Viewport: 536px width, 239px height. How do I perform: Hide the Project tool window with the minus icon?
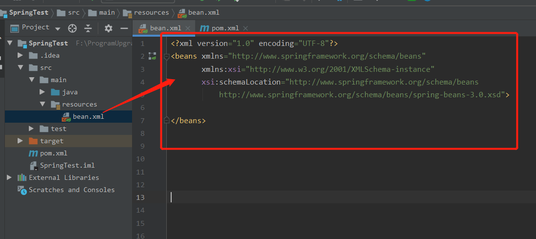124,28
